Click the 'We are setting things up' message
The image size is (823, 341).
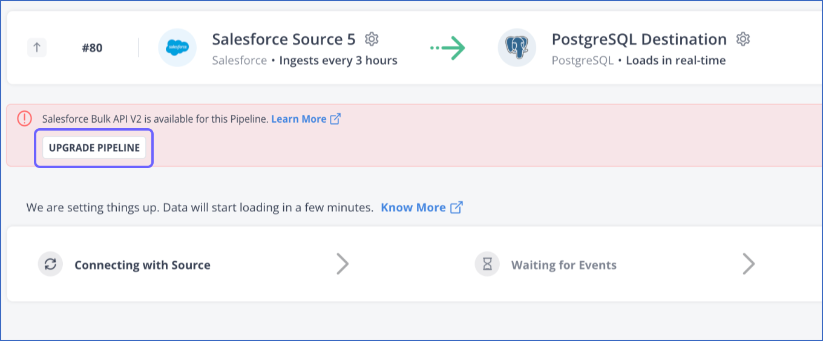(200, 207)
